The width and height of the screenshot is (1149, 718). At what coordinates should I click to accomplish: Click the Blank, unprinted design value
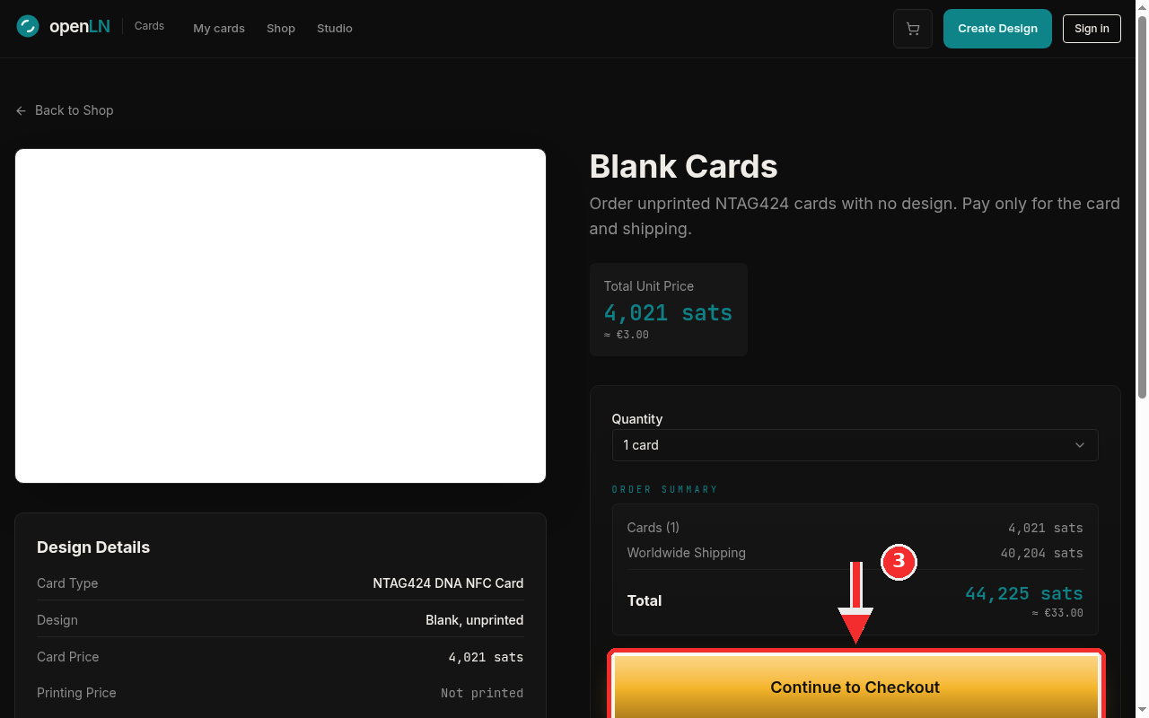point(475,620)
